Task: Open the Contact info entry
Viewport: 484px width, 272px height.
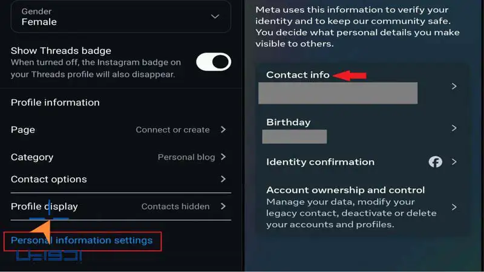Action: point(362,86)
